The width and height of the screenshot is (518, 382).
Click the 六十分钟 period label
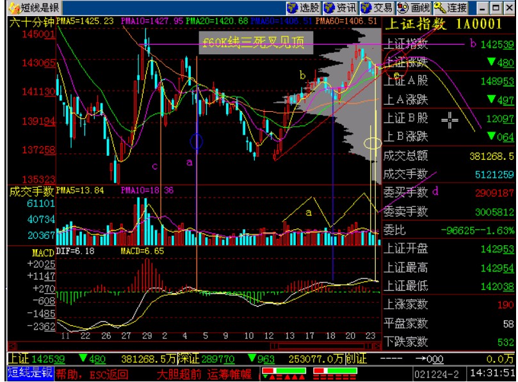click(x=32, y=22)
